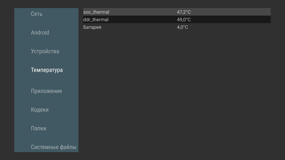Go to the Устройства section
285x160 pixels.
click(x=45, y=51)
